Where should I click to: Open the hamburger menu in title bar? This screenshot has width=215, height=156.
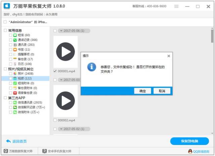click(176, 6)
